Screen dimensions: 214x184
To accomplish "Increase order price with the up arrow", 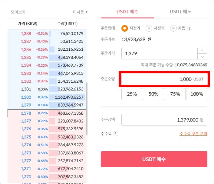I will pyautogui.click(x=202, y=51).
